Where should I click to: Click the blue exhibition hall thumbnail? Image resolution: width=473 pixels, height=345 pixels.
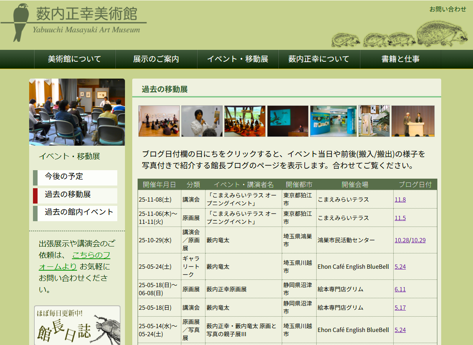tap(333, 121)
